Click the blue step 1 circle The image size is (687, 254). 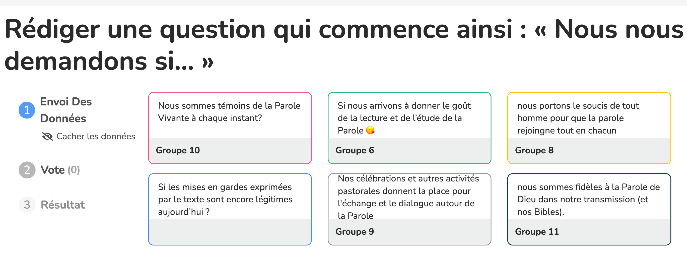click(x=27, y=110)
